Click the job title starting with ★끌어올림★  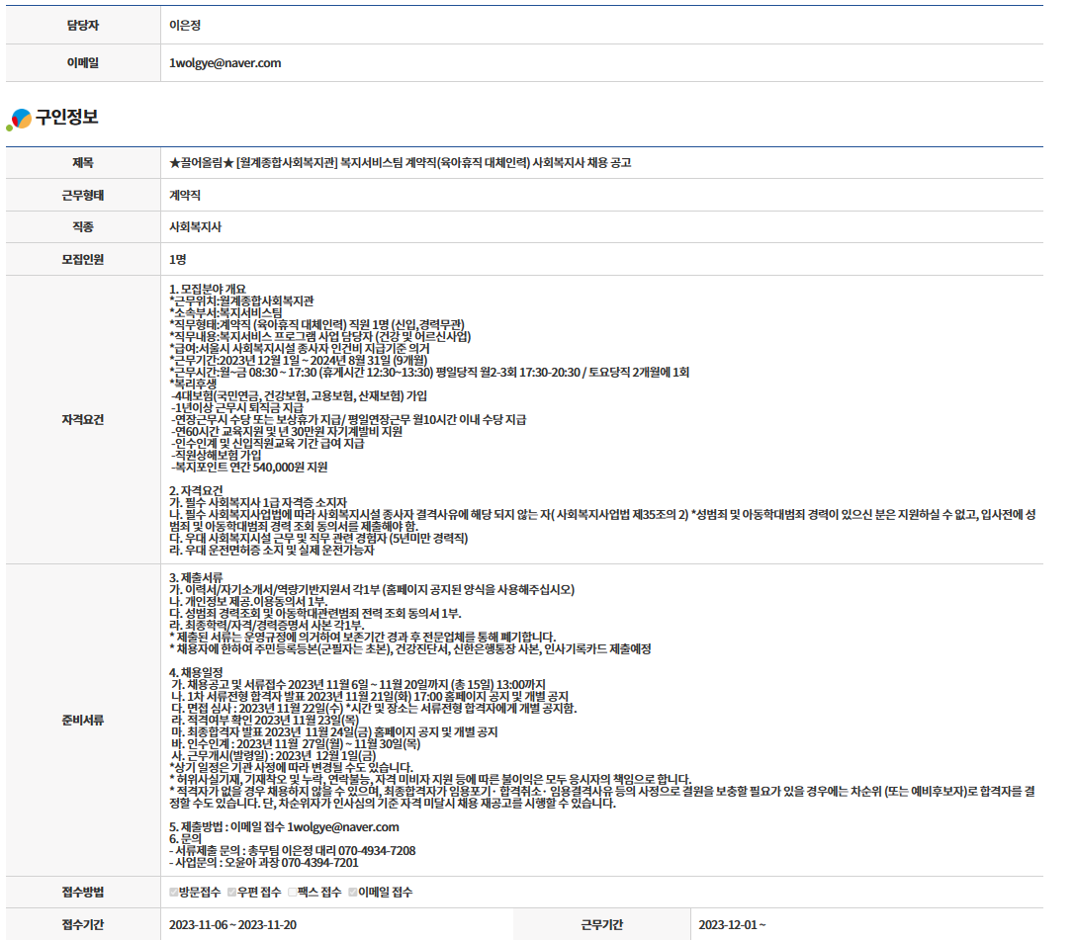pyautogui.click(x=400, y=162)
